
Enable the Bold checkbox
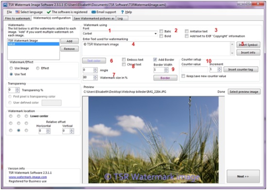[161, 36]
